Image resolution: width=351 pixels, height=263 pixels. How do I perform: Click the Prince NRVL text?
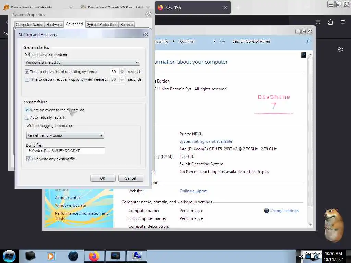point(191,134)
